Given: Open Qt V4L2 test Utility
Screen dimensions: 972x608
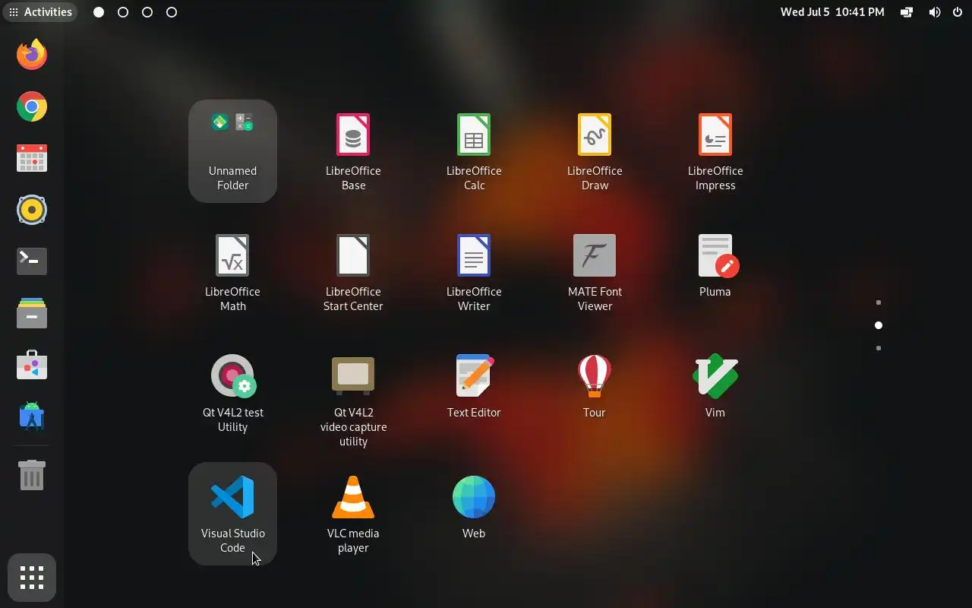Looking at the screenshot, I should (x=232, y=392).
